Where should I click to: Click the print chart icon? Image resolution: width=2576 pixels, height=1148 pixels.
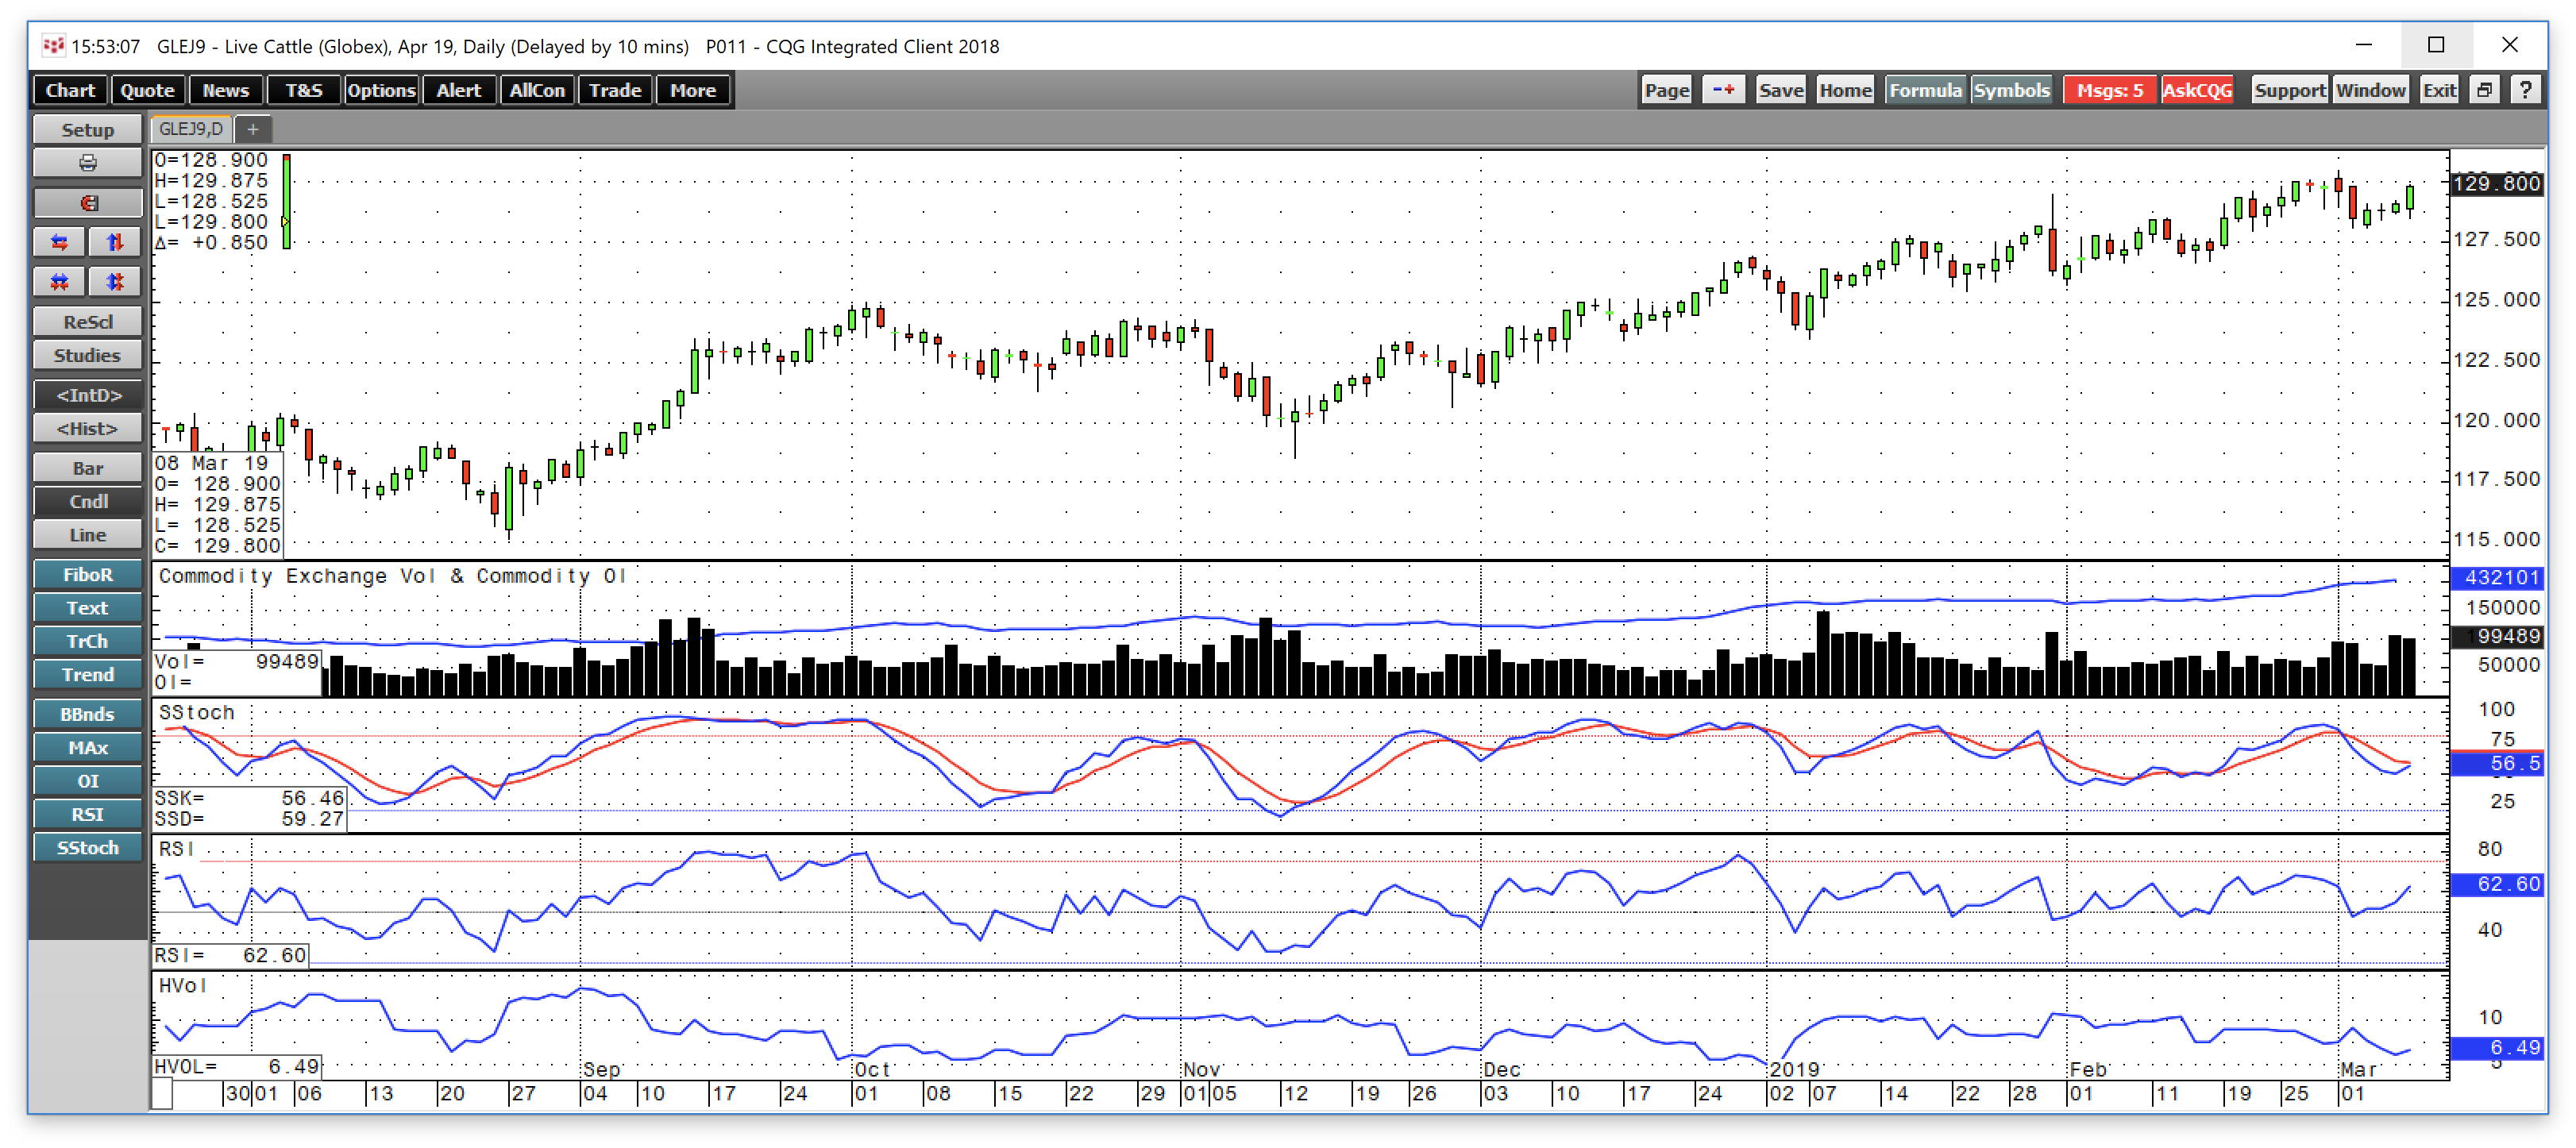[87, 162]
